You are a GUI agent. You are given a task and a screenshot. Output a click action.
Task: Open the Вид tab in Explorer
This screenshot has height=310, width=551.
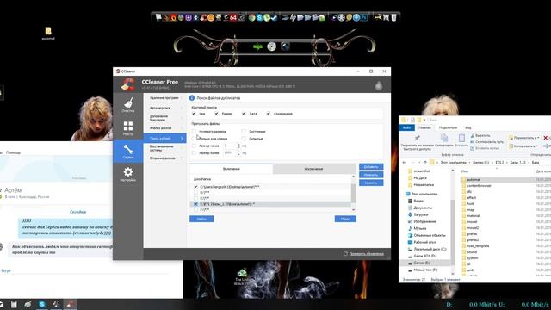tap(468, 127)
